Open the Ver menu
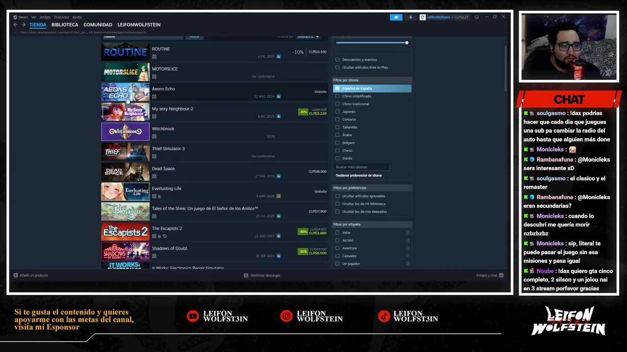The width and height of the screenshot is (627, 352). coord(34,17)
